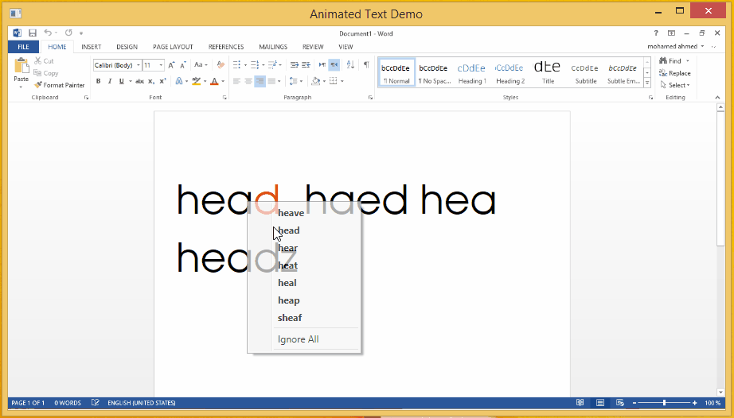Apply the Heading 1 style
The height and width of the screenshot is (418, 734).
472,73
